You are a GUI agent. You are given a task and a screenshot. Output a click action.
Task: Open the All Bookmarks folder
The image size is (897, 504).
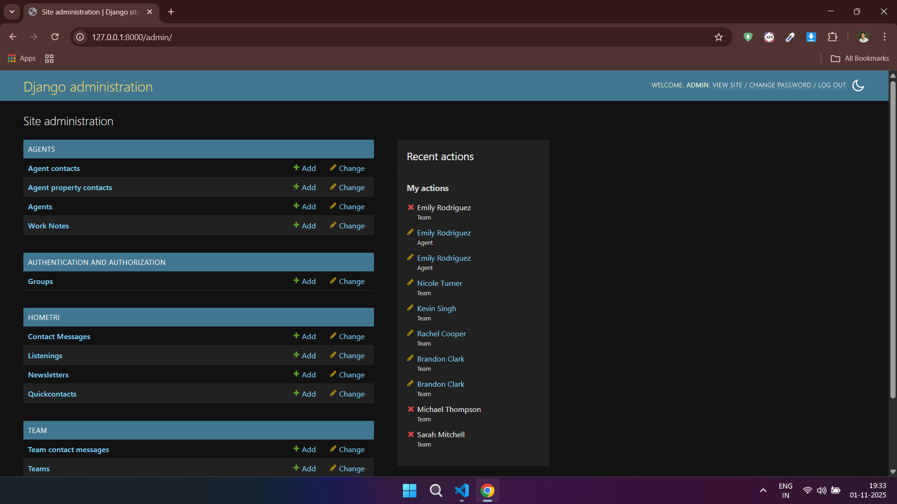pos(860,58)
